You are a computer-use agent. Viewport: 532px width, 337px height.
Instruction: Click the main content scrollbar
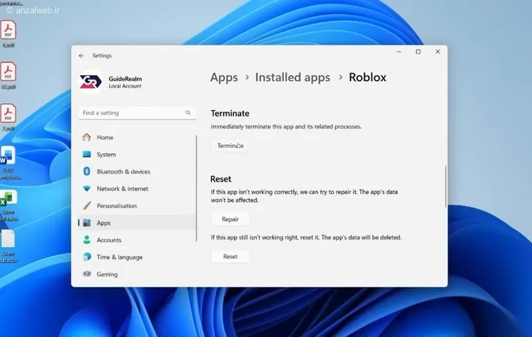point(446,186)
